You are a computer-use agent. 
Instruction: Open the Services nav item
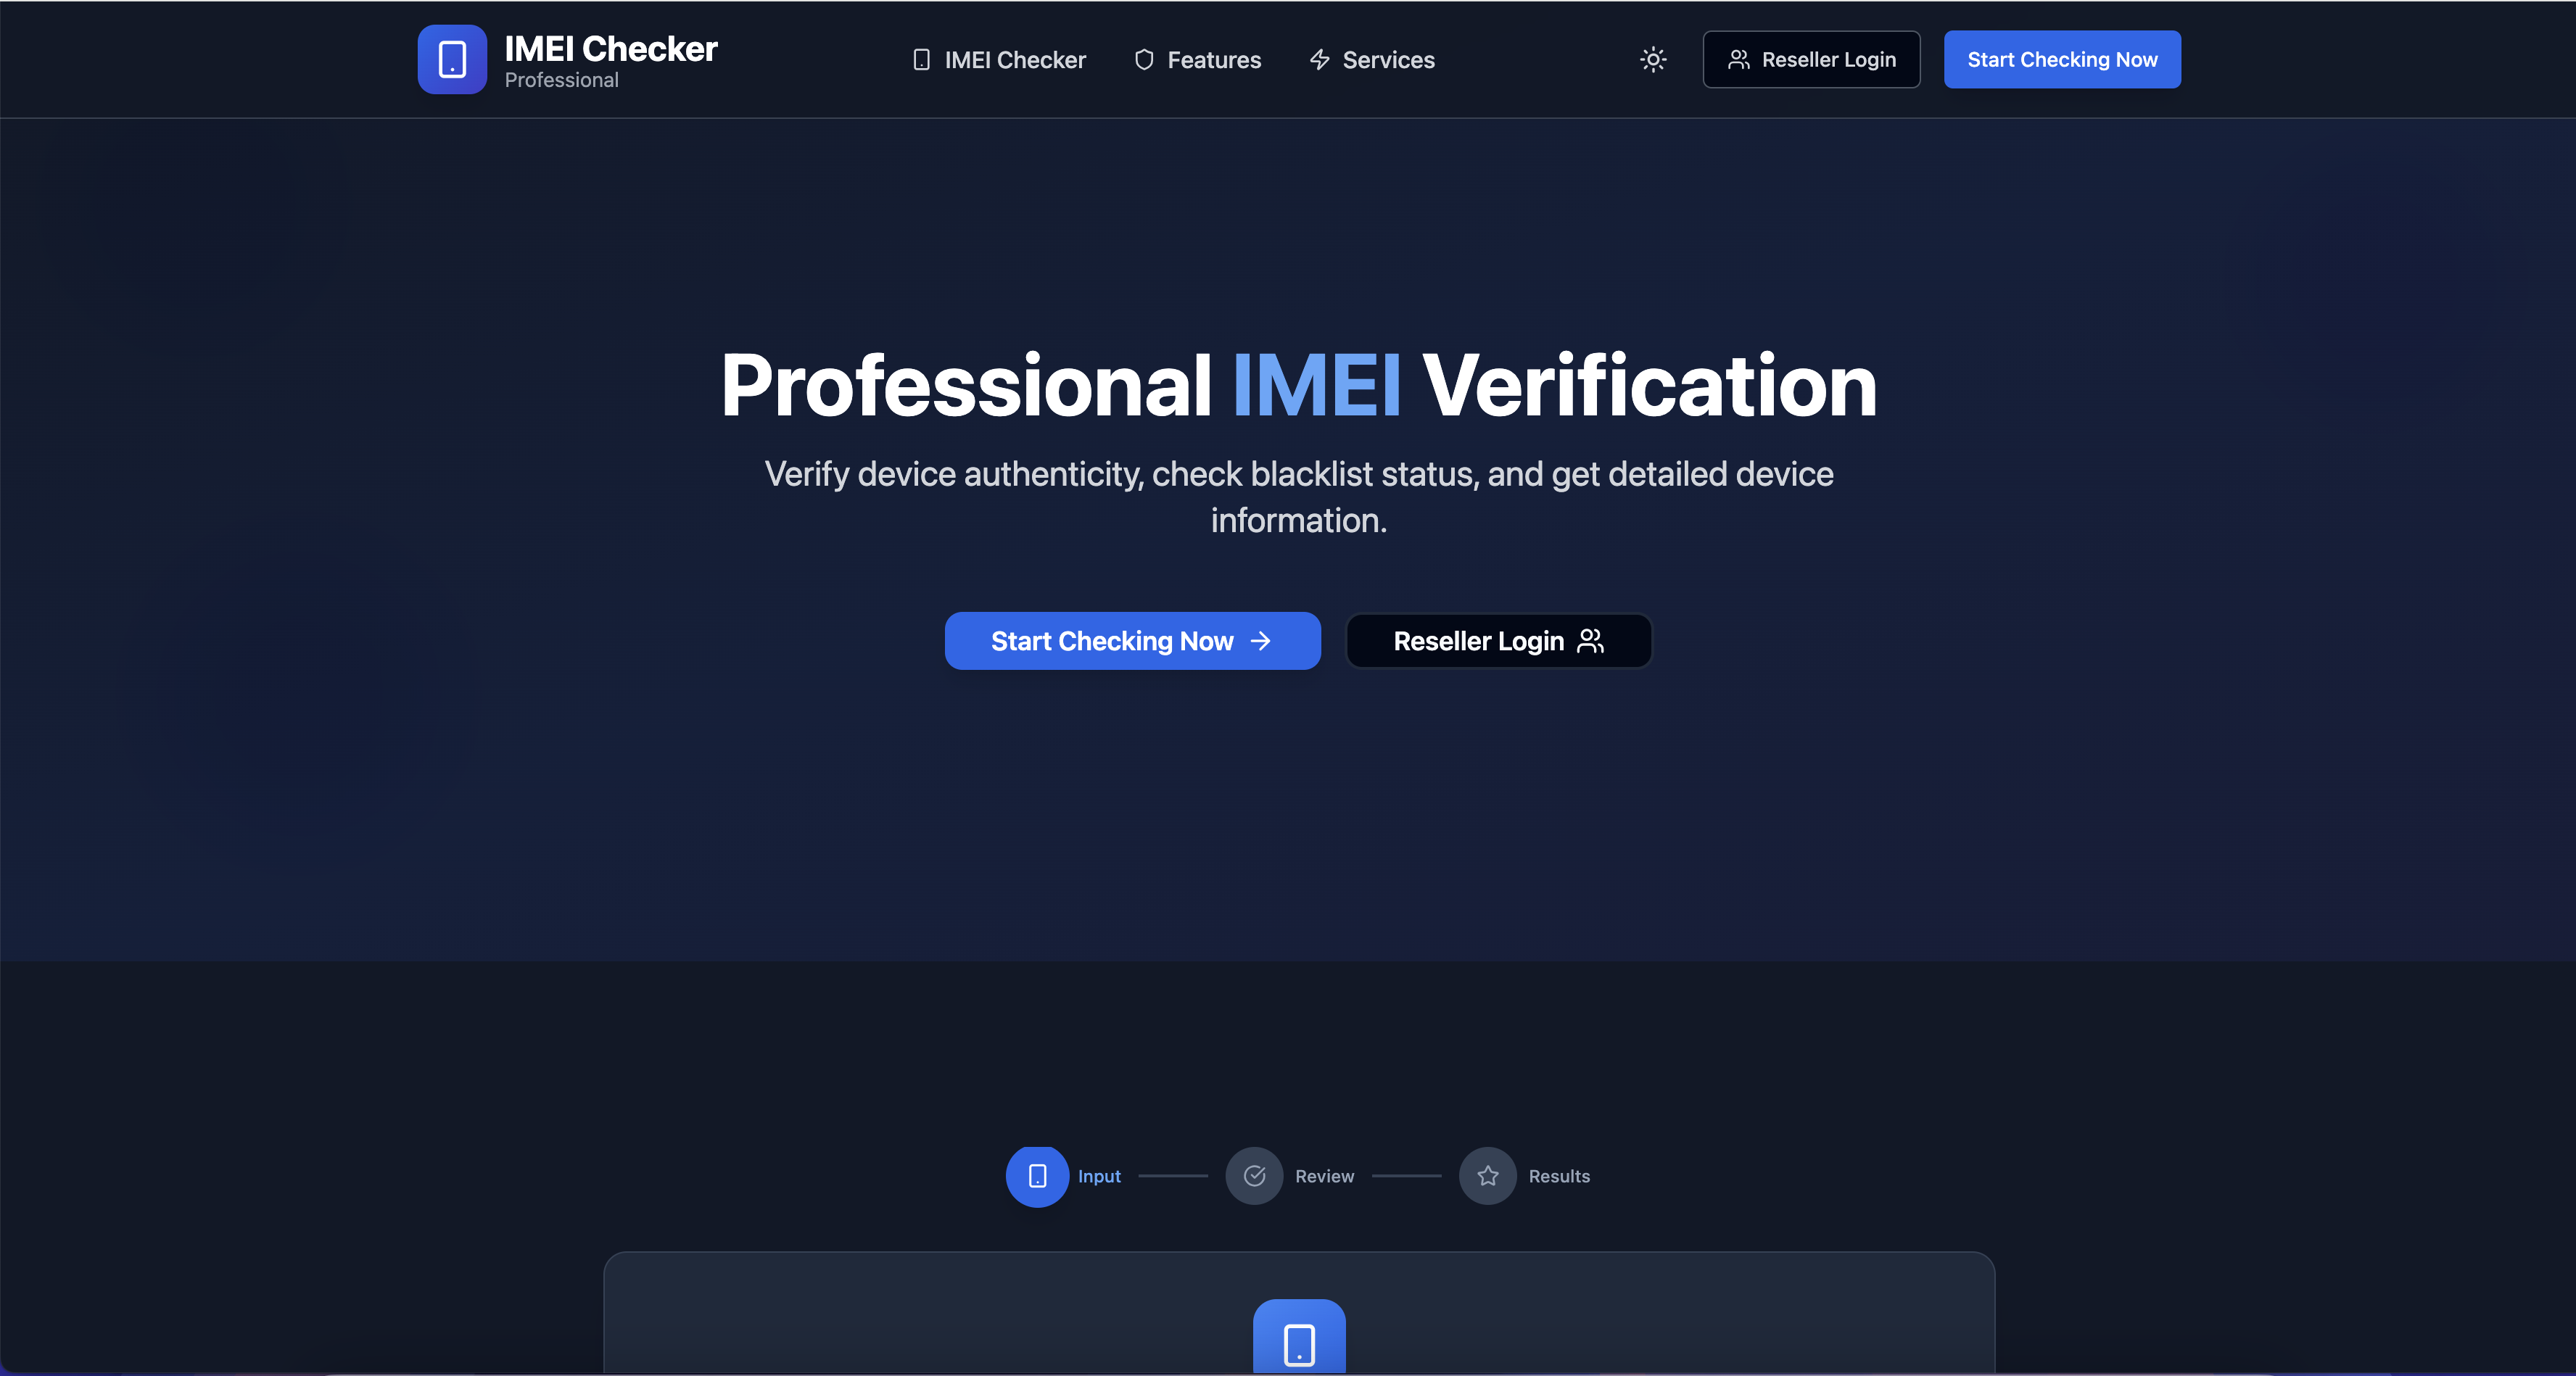pos(1387,60)
